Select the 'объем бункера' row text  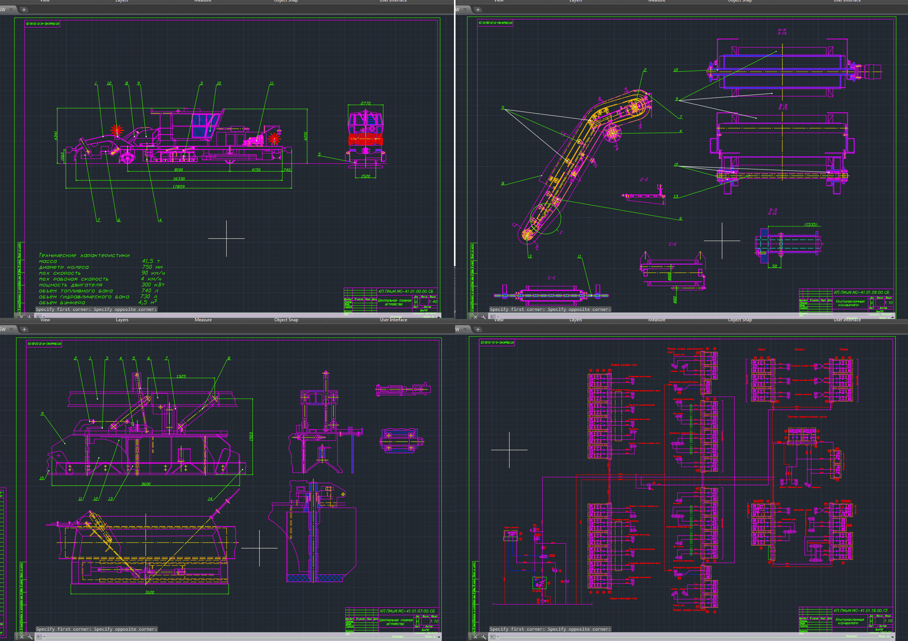pos(62,303)
